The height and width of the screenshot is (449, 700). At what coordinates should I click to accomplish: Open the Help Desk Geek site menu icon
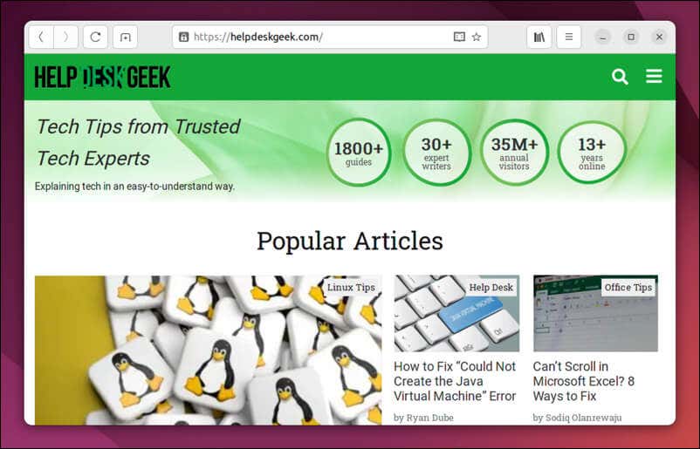[654, 76]
